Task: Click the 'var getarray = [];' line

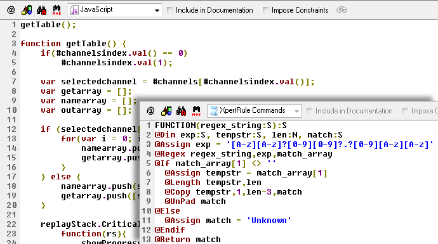Action: click(86, 91)
